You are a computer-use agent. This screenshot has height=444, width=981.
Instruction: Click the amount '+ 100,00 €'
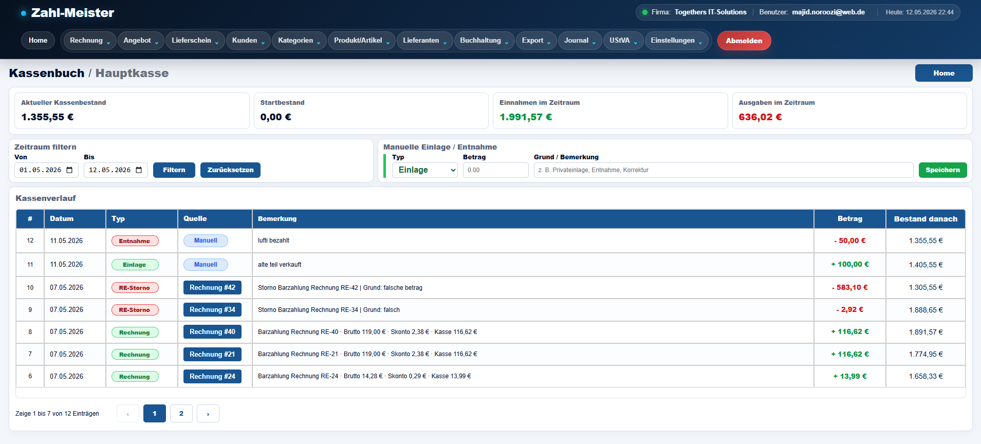point(850,265)
